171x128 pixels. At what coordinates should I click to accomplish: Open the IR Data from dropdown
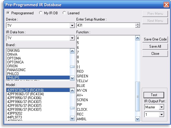pyautogui.click(x=72, y=38)
